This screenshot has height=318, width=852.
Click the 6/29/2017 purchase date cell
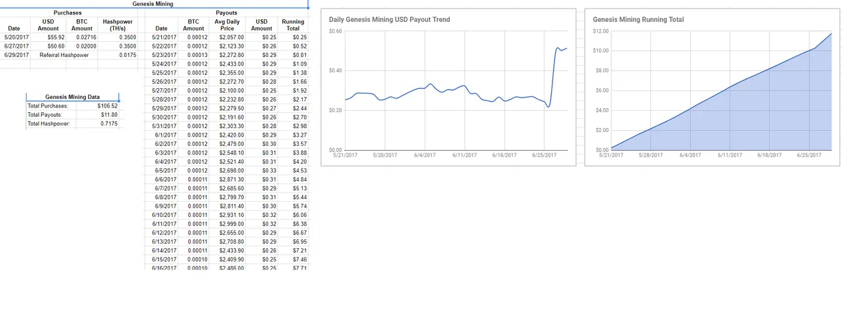[16, 55]
